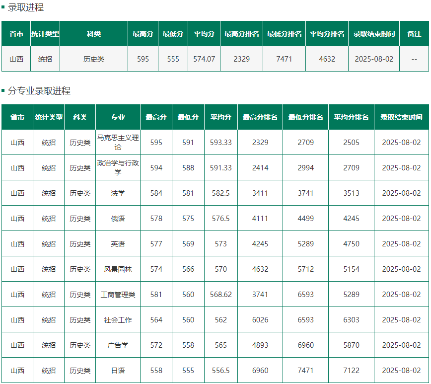The image size is (431, 384).
Task: Click the 科类 header in the major table
Action: (80, 117)
